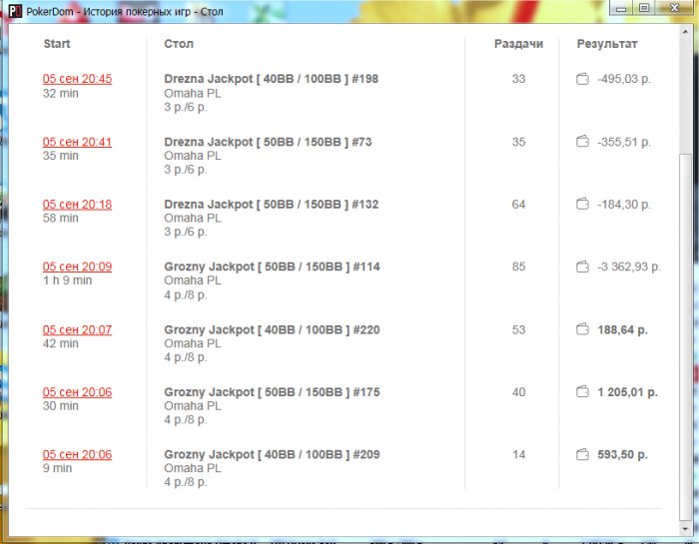This screenshot has width=699, height=544.
Task: Click the result value -495,03 р.
Action: pyautogui.click(x=624, y=79)
